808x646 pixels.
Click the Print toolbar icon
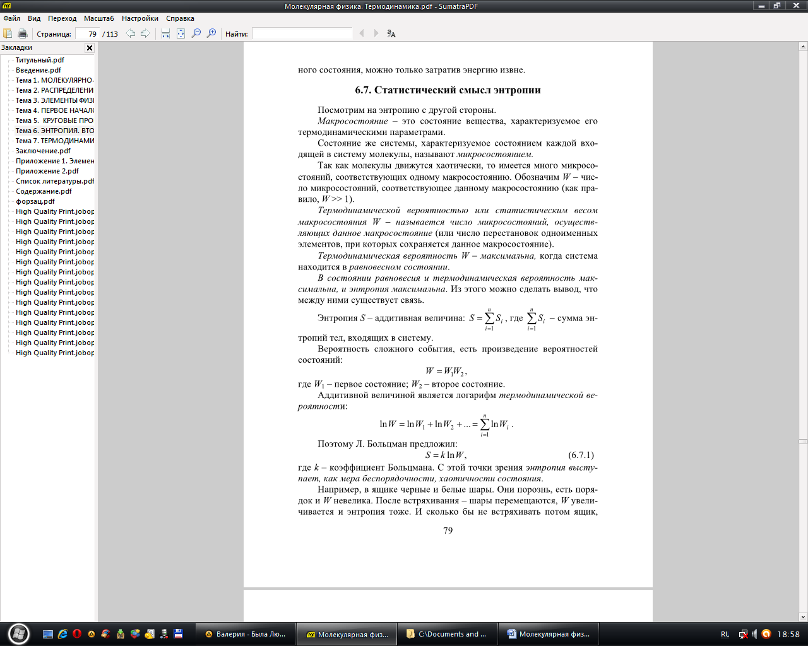[x=23, y=33]
